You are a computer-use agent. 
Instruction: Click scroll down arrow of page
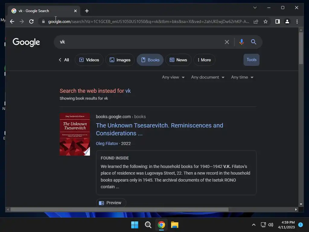point(301,204)
